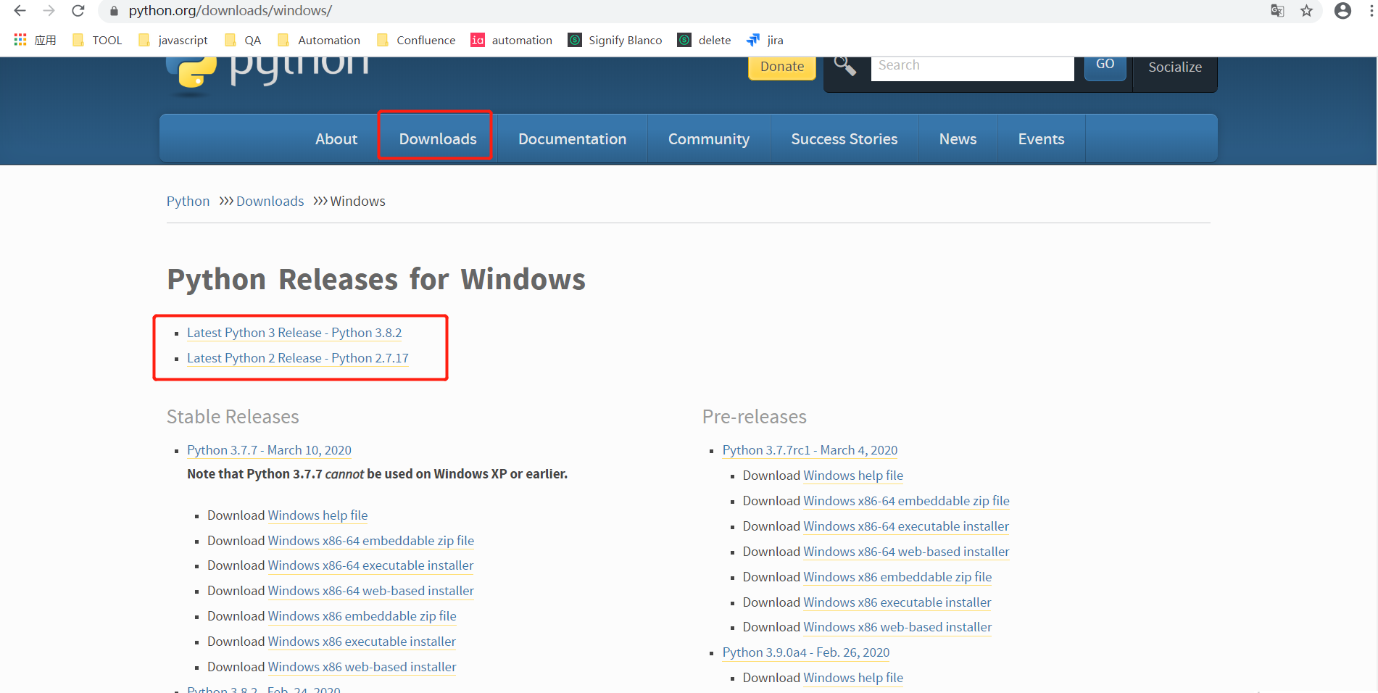Click the Downloads breadcrumb link
Screen dimensions: 1378x693
(270, 201)
